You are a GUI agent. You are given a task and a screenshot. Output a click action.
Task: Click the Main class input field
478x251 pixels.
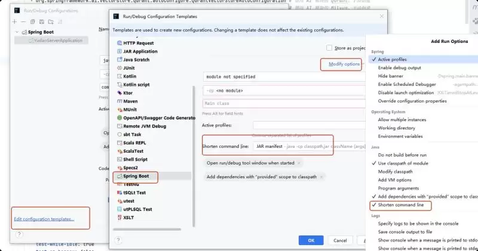pos(284,104)
